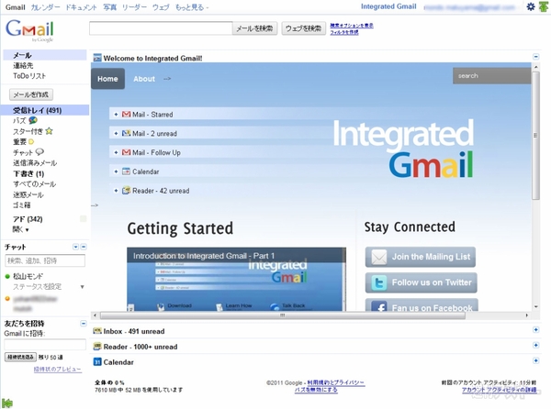Screen dimensions: 551x409
Task: Click the Calendar panel icon at the bottom
Action: point(97,361)
